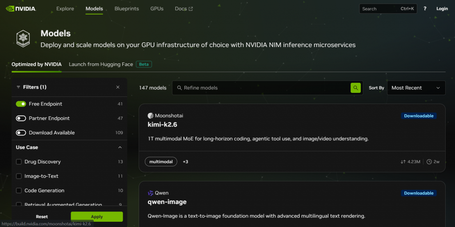This screenshot has height=227, width=455.
Task: Switch to Optimized by NVIDIA tab
Action: (36, 64)
